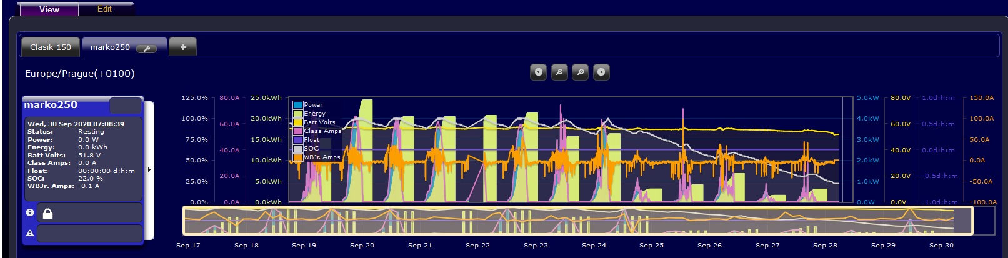
Task: Toggle Power series in chart legend
Action: pos(298,105)
